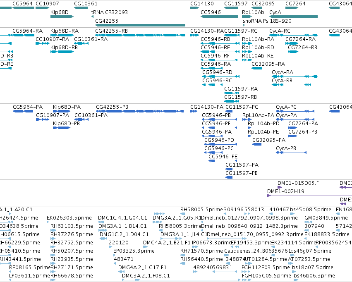
Task: Select the Klp68D-RA transcript label
Action: 65,31
